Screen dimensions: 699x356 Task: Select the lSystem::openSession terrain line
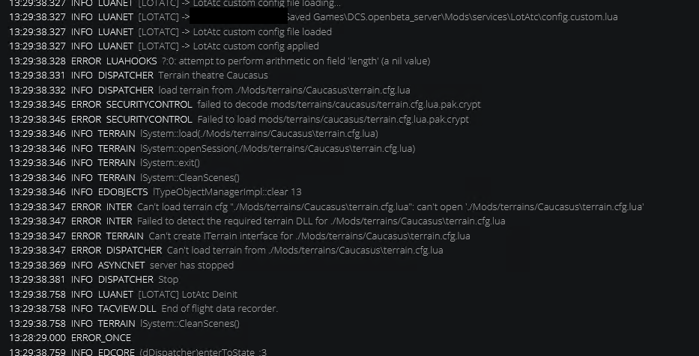pyautogui.click(x=212, y=148)
